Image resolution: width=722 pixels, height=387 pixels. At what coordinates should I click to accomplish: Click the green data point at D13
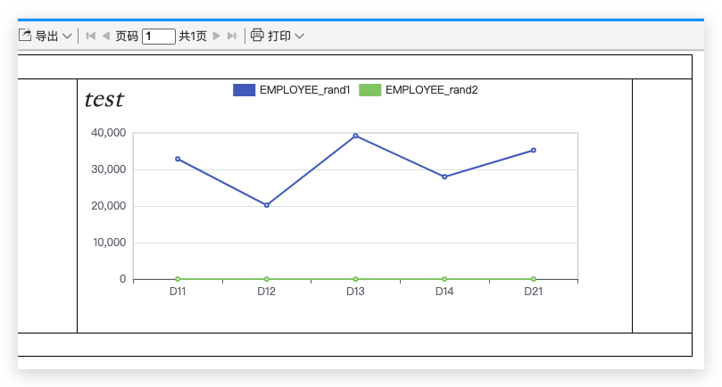[355, 279]
